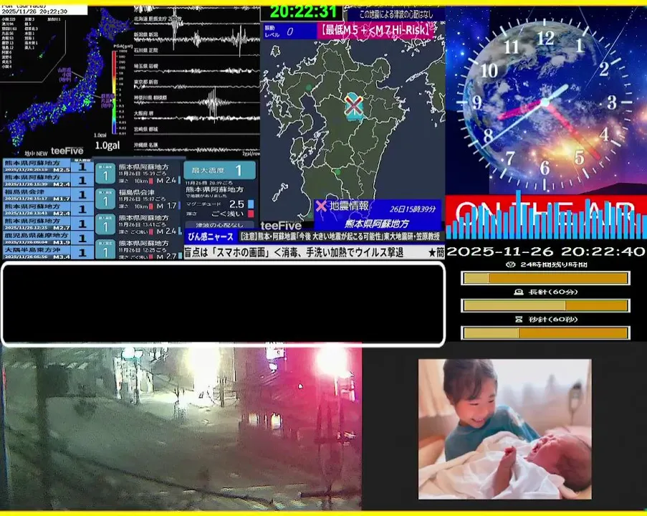Click the scrolling ticker about スマホの画面
The width and height of the screenshot is (647, 516).
314,252
